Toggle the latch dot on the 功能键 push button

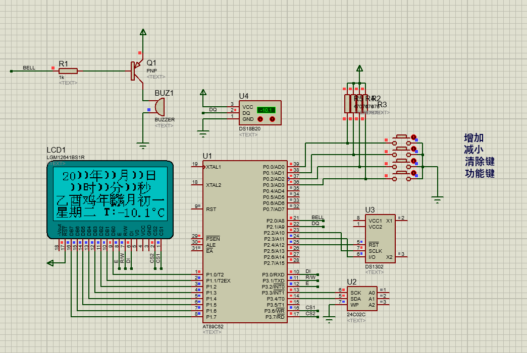[414, 173]
